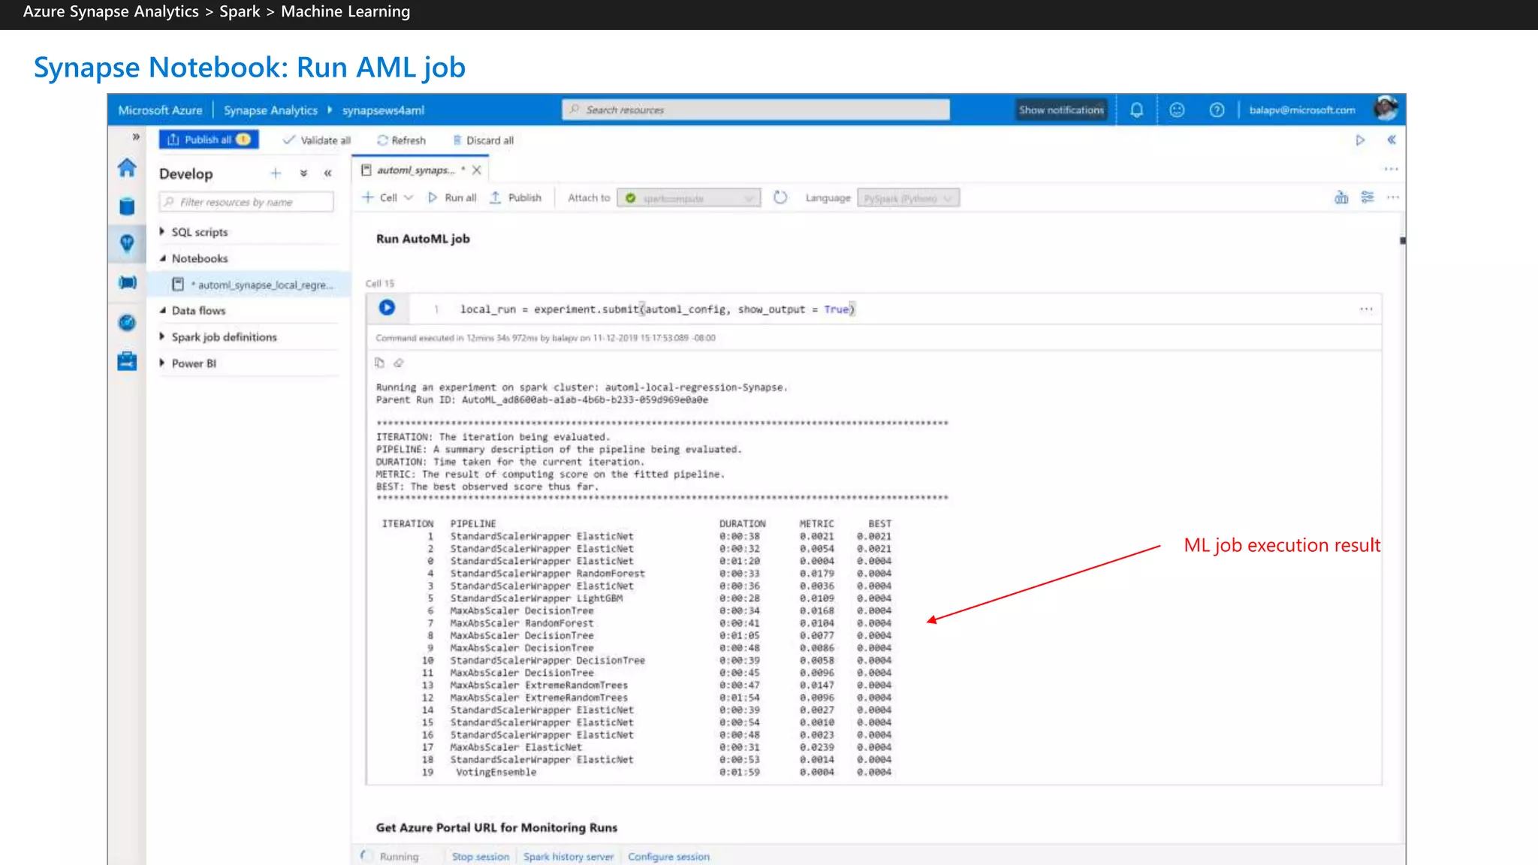Open Spark history server link
The width and height of the screenshot is (1538, 865).
click(568, 857)
